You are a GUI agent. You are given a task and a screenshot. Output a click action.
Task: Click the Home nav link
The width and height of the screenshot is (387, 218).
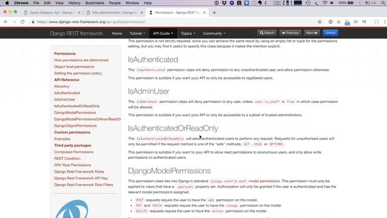tap(117, 33)
